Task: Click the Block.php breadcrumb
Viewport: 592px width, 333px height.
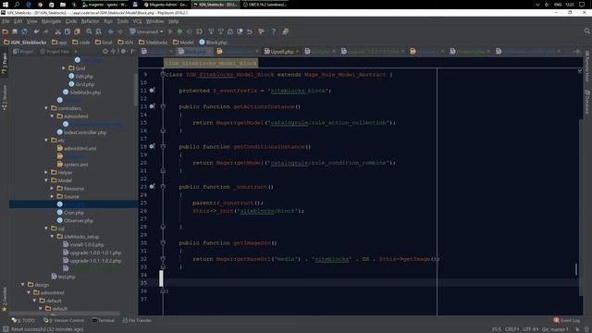Action: coord(213,43)
